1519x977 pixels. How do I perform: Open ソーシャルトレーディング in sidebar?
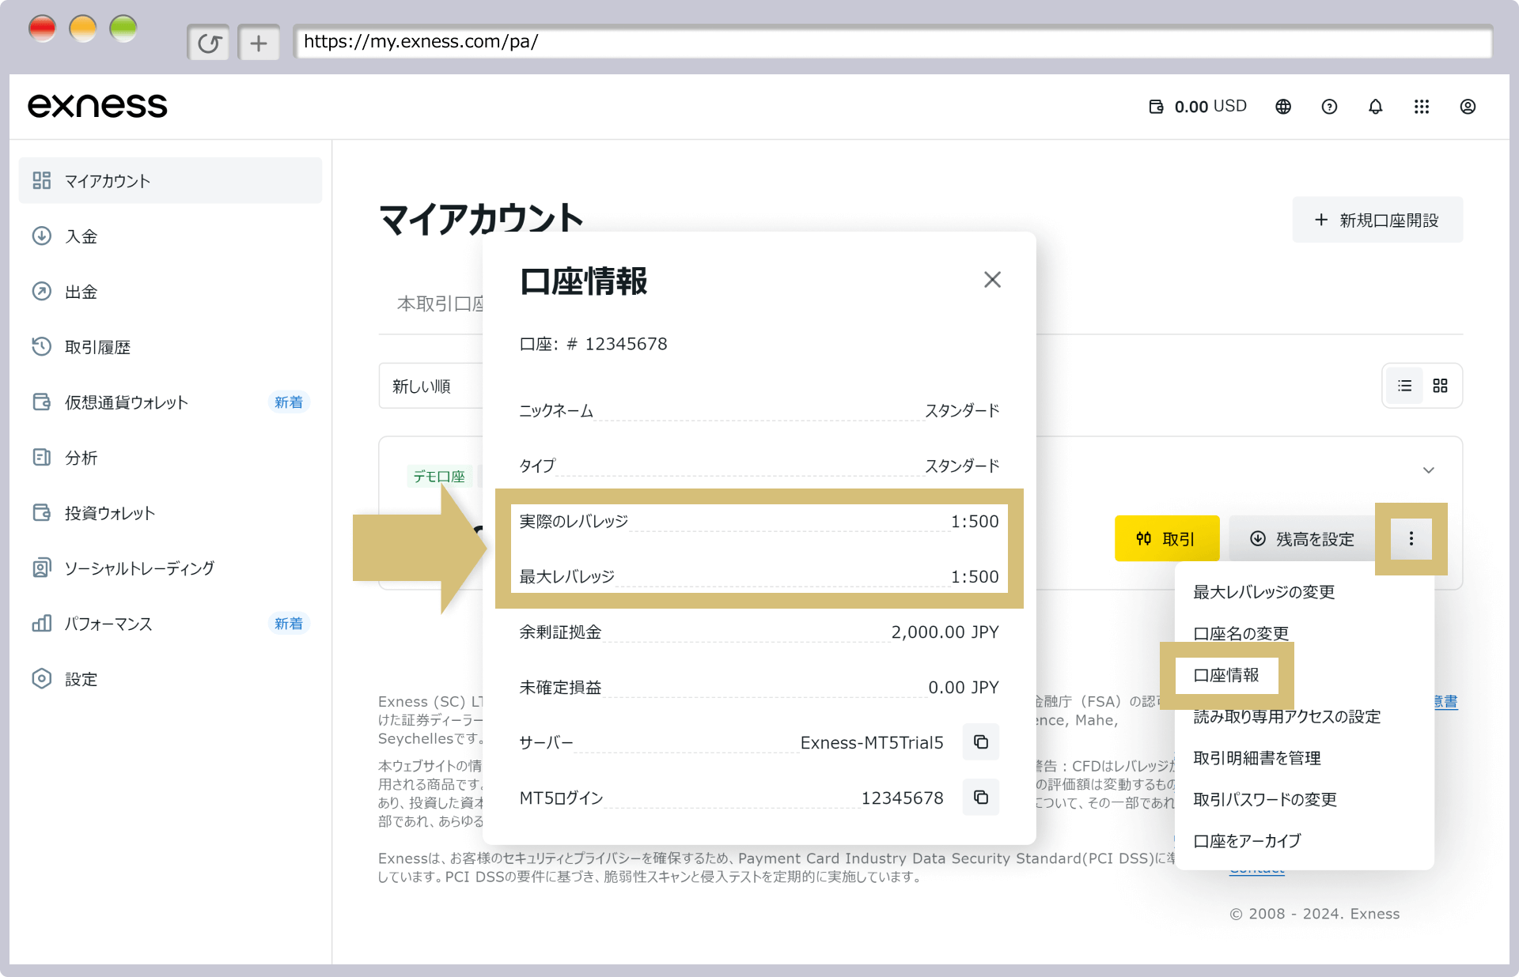(x=170, y=568)
